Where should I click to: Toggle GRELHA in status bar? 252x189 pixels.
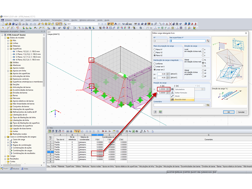(x=179, y=172)
